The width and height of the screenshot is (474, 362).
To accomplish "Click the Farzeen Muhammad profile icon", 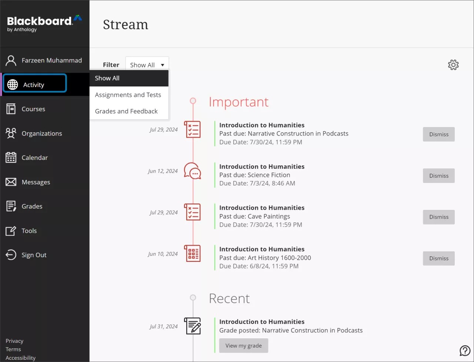I will click(x=10, y=60).
